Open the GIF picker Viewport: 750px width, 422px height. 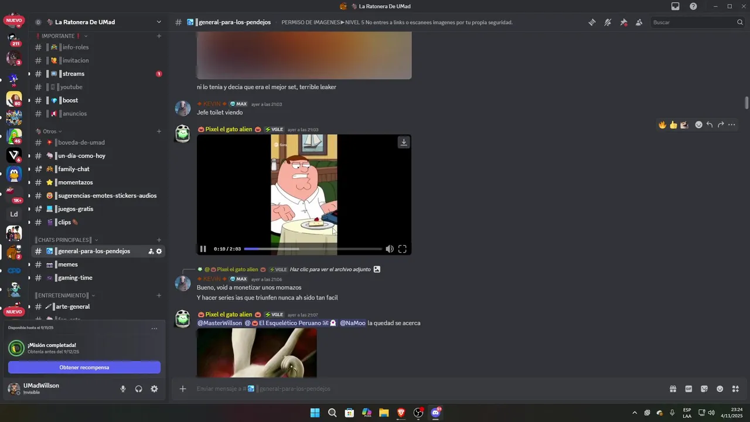(x=688, y=389)
